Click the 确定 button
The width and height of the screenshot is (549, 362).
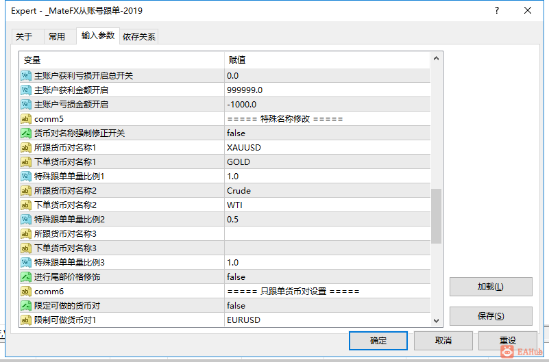coord(378,340)
